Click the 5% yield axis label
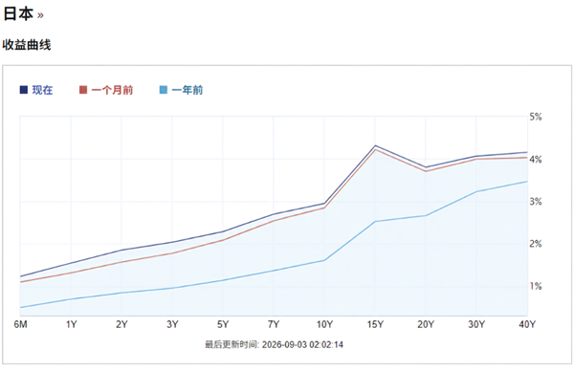574x372 pixels. pyautogui.click(x=536, y=117)
